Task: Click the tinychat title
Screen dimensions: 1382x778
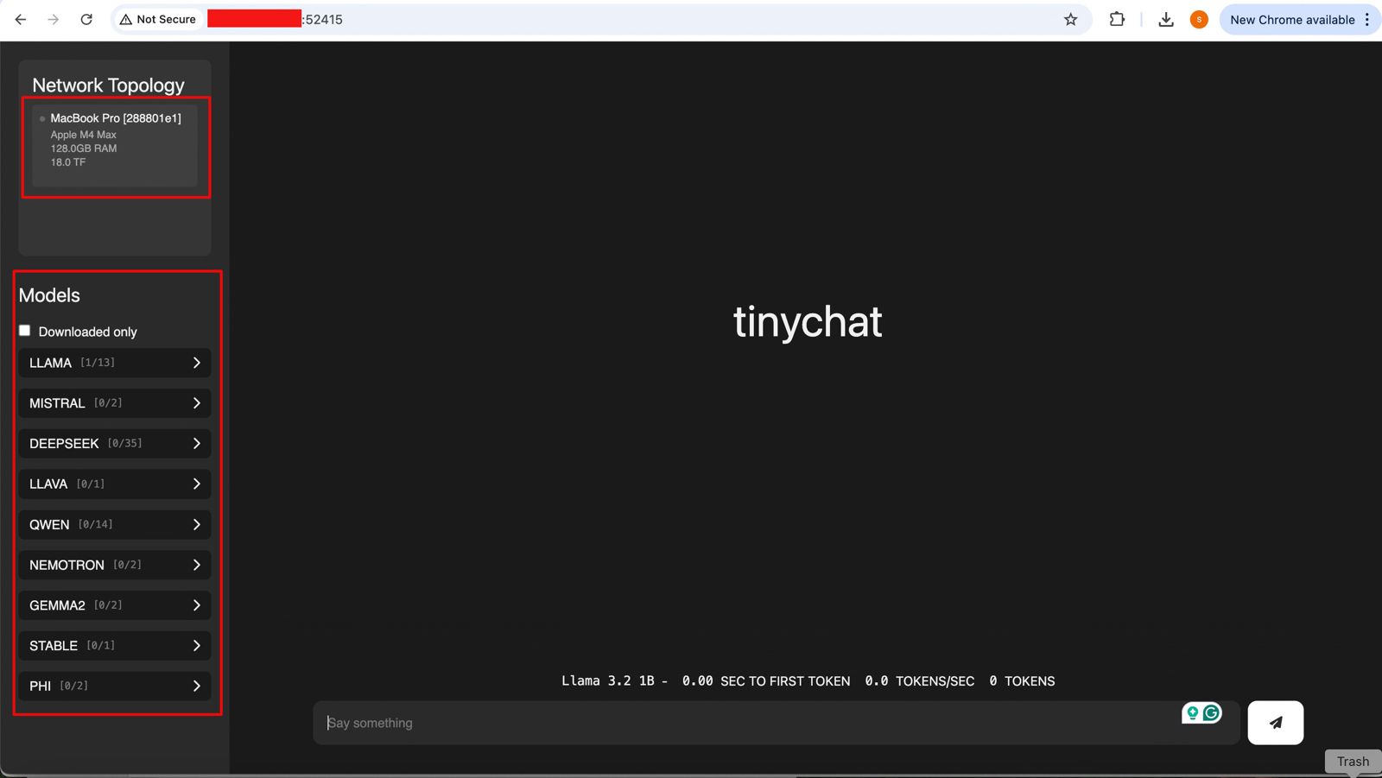Action: click(808, 322)
